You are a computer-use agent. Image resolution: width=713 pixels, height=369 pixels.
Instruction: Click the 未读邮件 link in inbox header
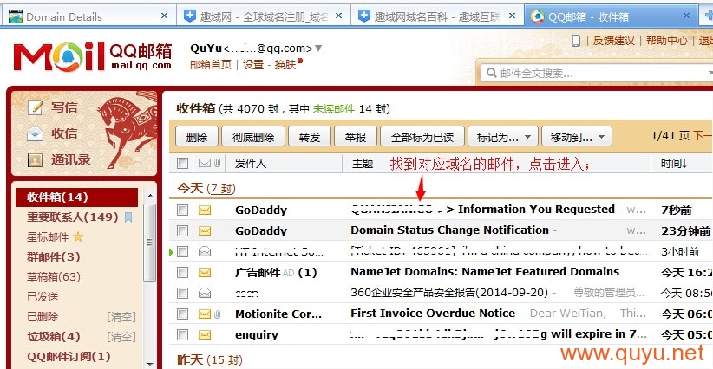coord(334,109)
